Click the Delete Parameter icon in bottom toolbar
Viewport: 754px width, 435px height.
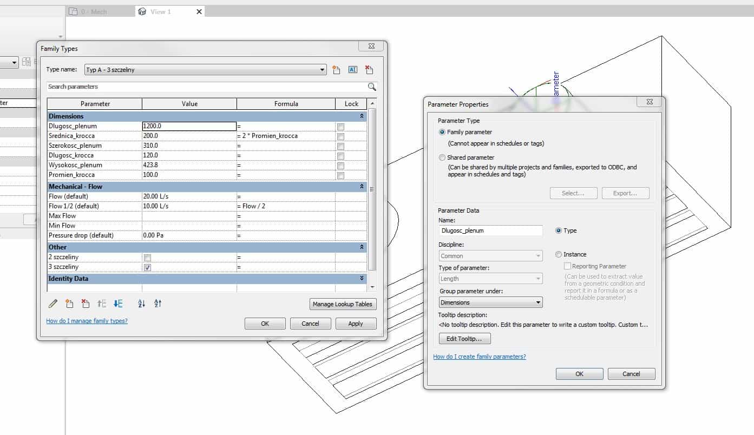(85, 304)
